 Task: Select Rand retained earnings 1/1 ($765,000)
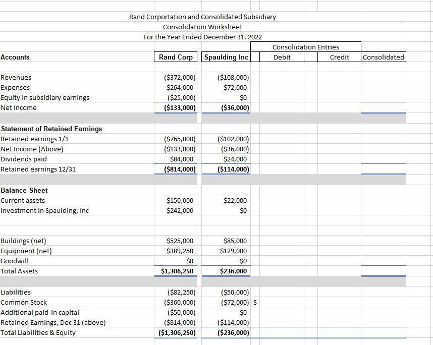pos(180,139)
